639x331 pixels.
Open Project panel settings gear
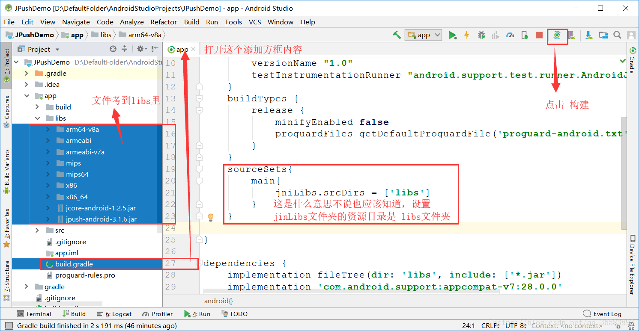click(141, 49)
